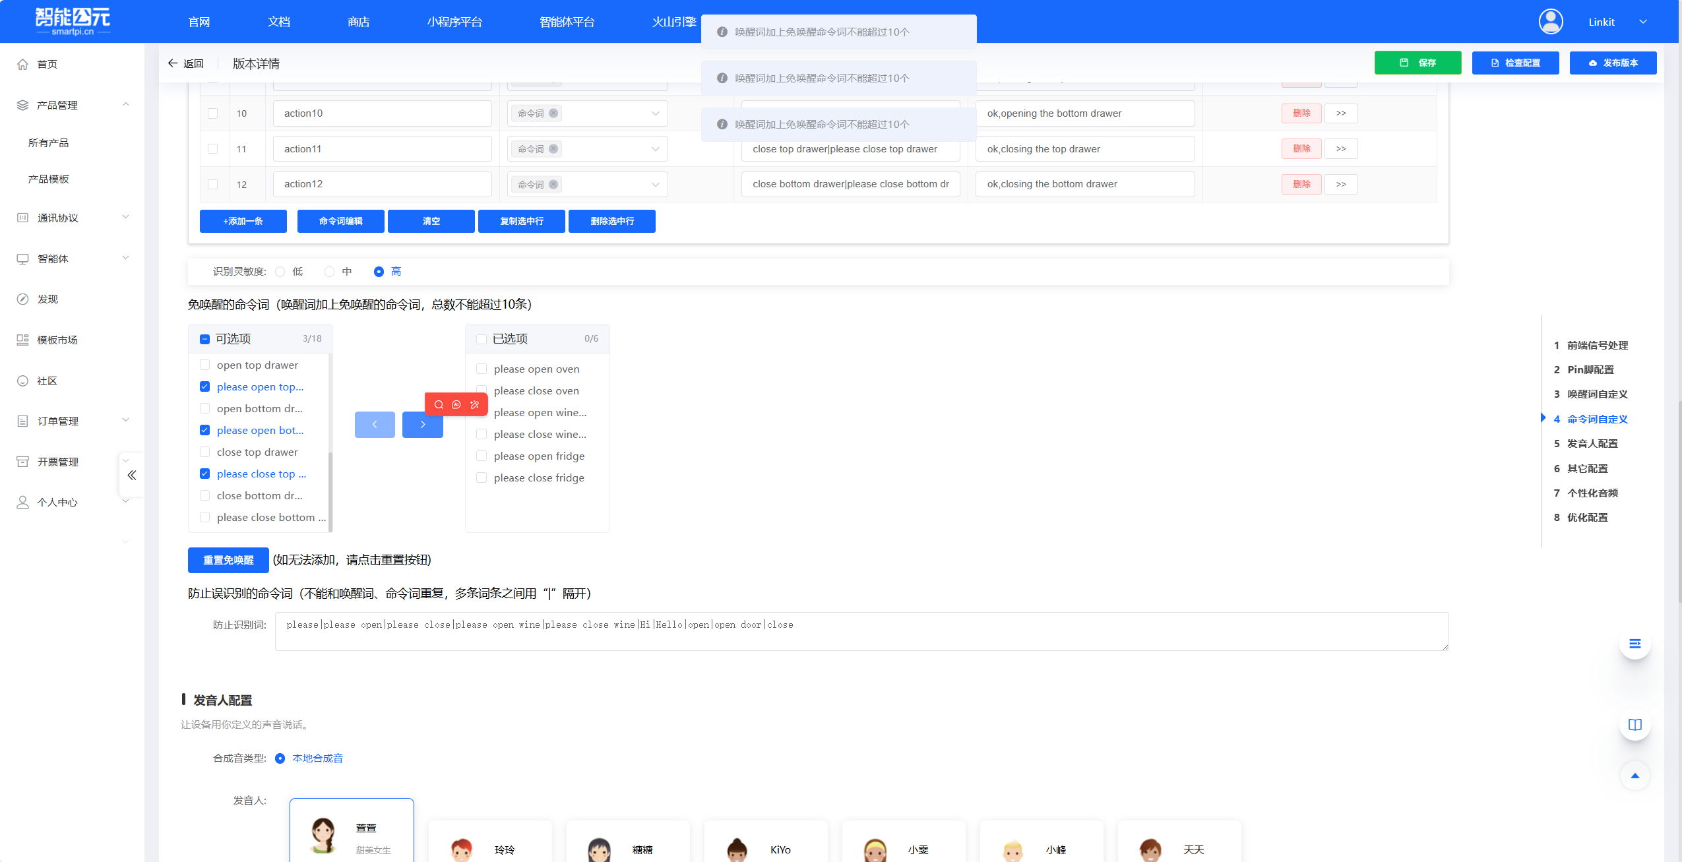This screenshot has height=862, width=1682.
Task: Click the scroll-to-top arrow floating button
Action: click(x=1635, y=776)
